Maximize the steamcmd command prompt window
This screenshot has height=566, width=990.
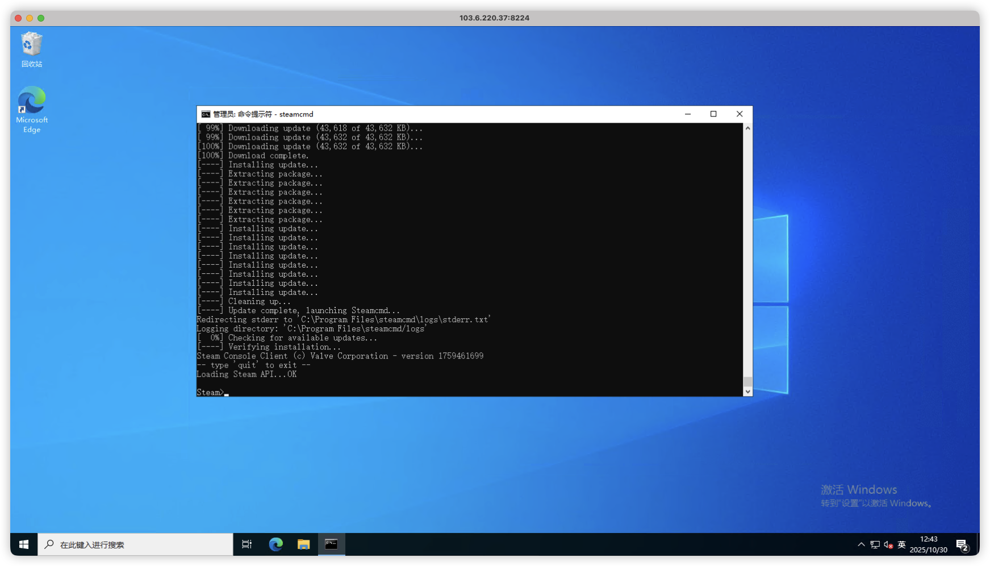tap(713, 114)
